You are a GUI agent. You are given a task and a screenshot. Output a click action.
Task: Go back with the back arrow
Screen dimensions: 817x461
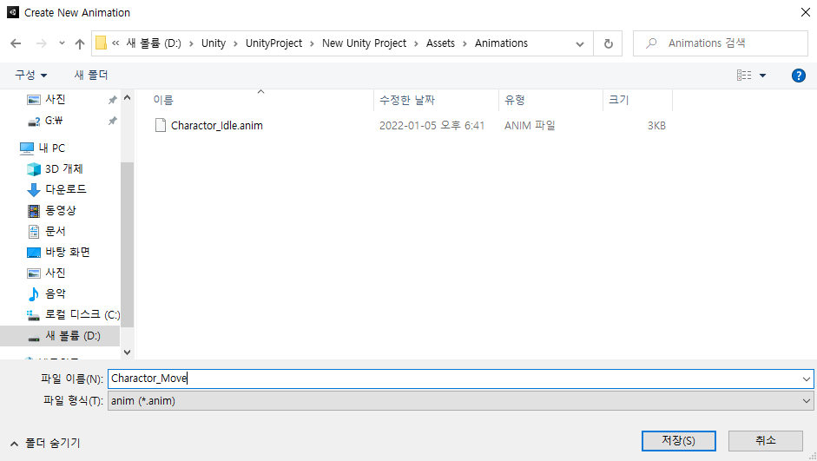coord(16,43)
